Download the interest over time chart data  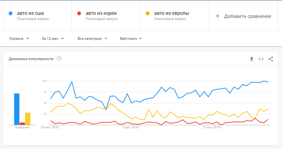click(x=251, y=59)
